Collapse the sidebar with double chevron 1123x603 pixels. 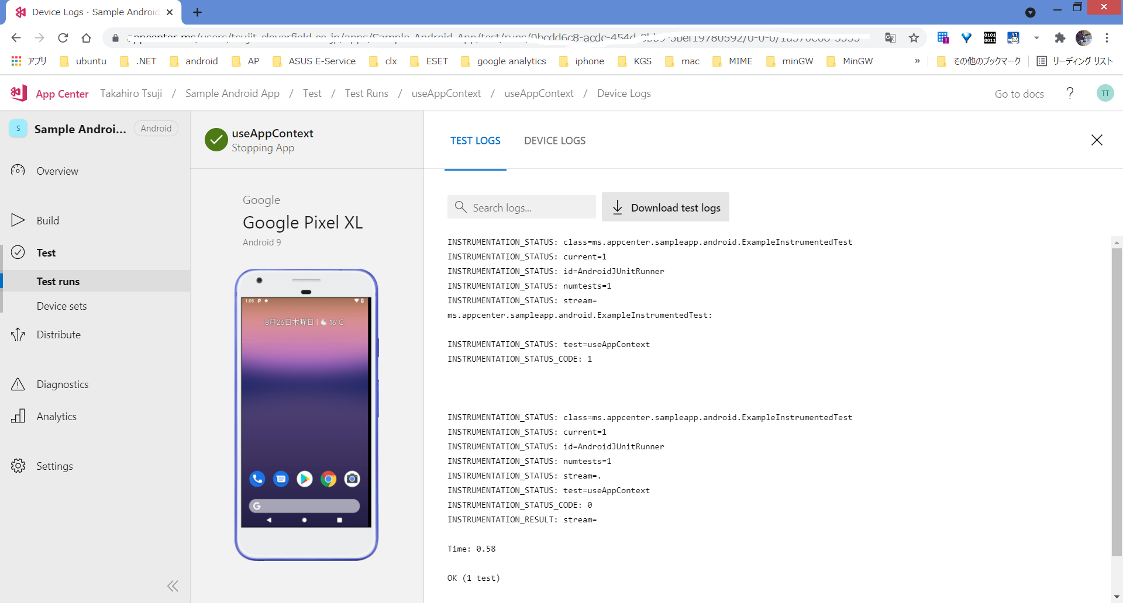[173, 586]
